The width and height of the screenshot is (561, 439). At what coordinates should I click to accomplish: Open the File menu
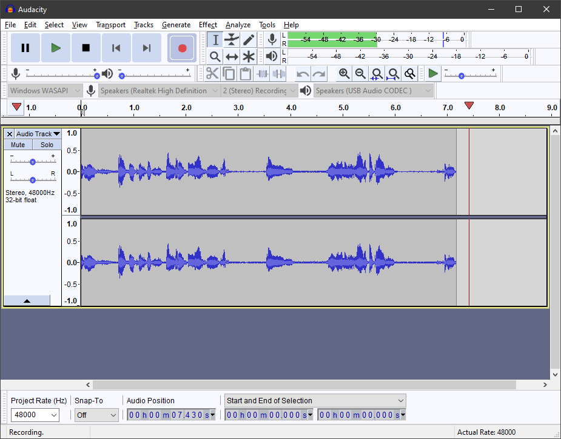(x=10, y=25)
